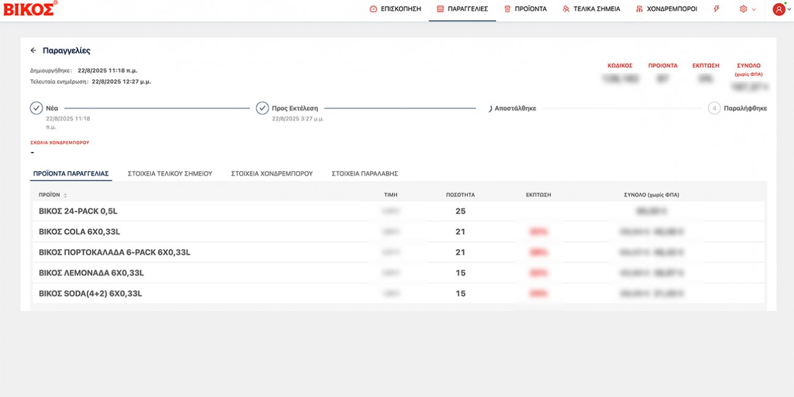Image resolution: width=794 pixels, height=397 pixels.
Task: Switch to ΣΤΟΙΧΕΙΑ ΤΕΛΙΚΟΥ ΣΗΜΕΙΟΥ tab
Action: click(170, 173)
